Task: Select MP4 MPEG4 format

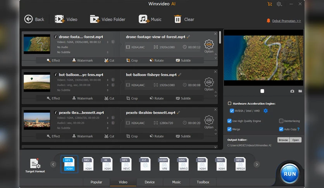Action: pos(240,164)
